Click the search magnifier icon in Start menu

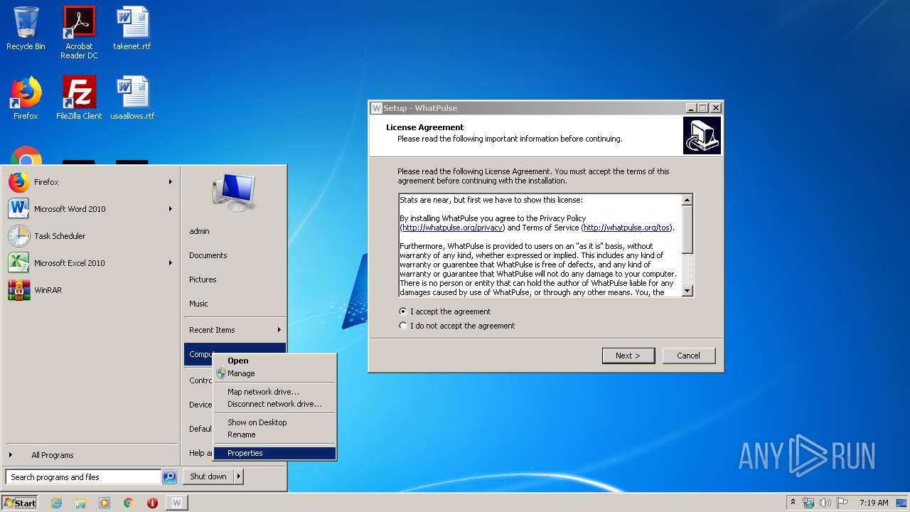(x=169, y=477)
